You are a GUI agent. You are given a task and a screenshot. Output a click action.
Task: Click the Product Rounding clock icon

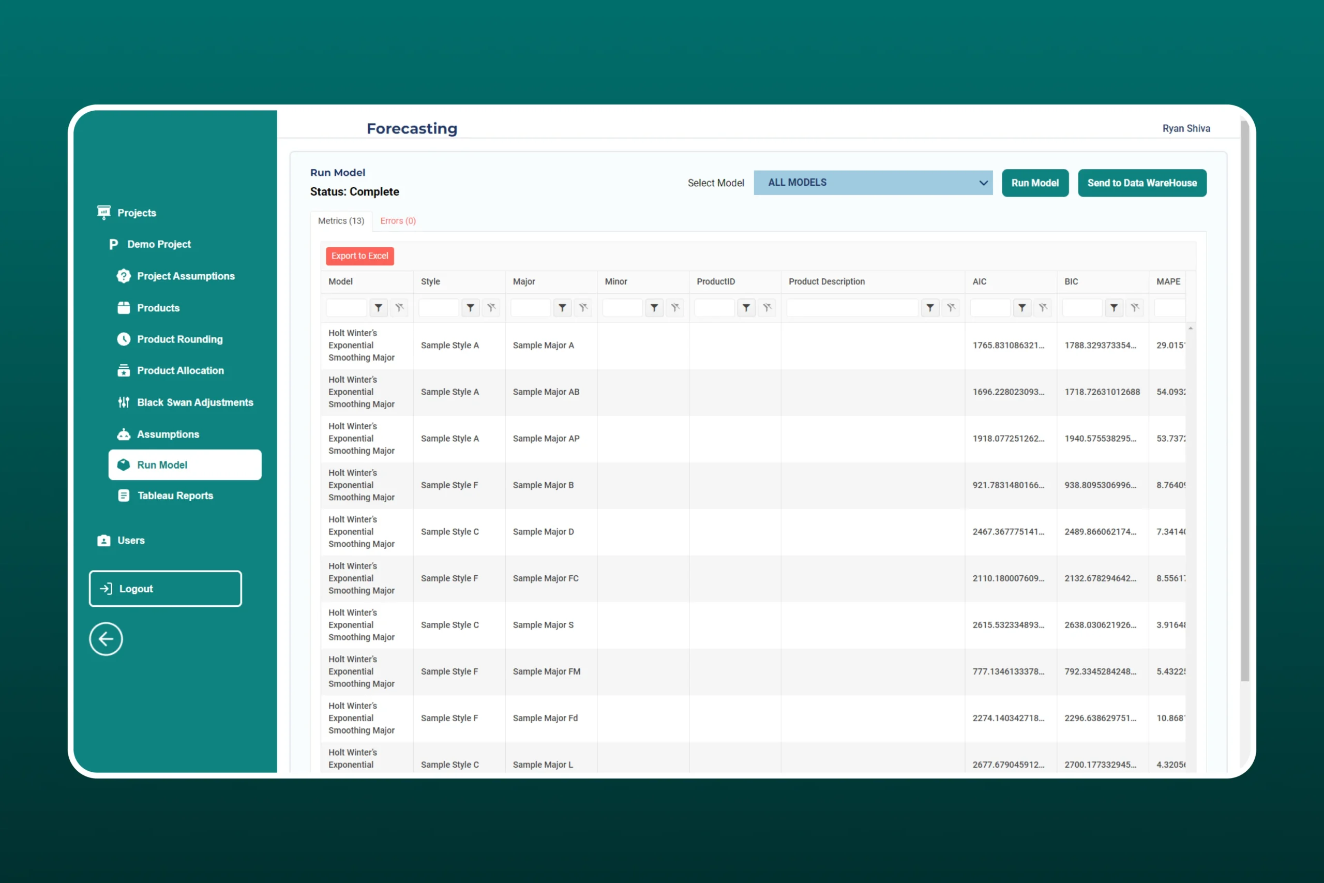click(x=123, y=339)
